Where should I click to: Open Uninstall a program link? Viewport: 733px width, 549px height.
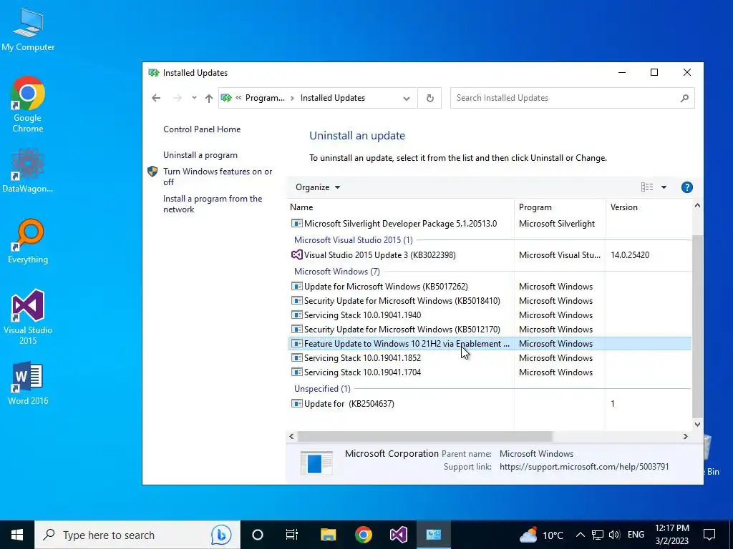200,155
